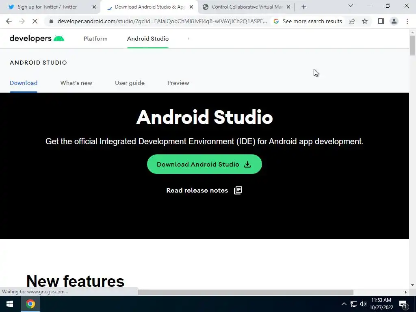The width and height of the screenshot is (416, 312).
Task: Select the Download sub-tab
Action: point(24,83)
